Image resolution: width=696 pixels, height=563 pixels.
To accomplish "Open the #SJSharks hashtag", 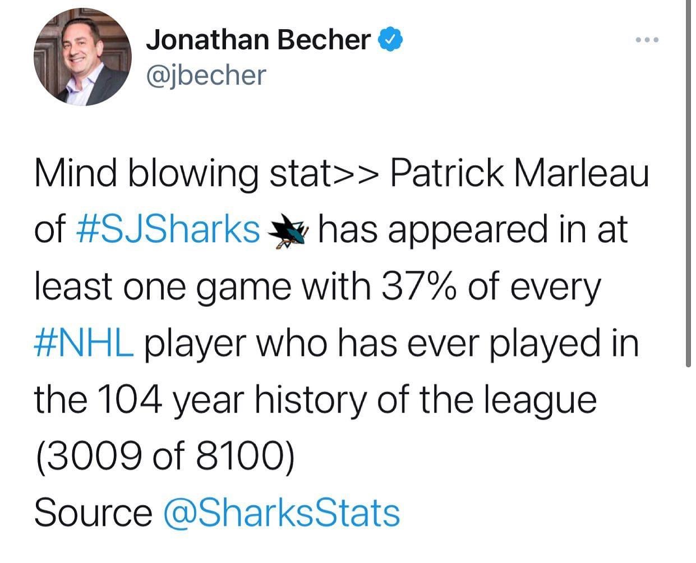I will point(168,230).
